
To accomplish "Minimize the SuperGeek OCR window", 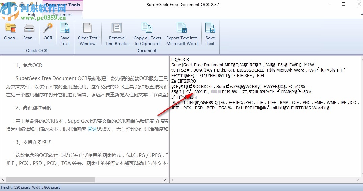I will 329,4.
